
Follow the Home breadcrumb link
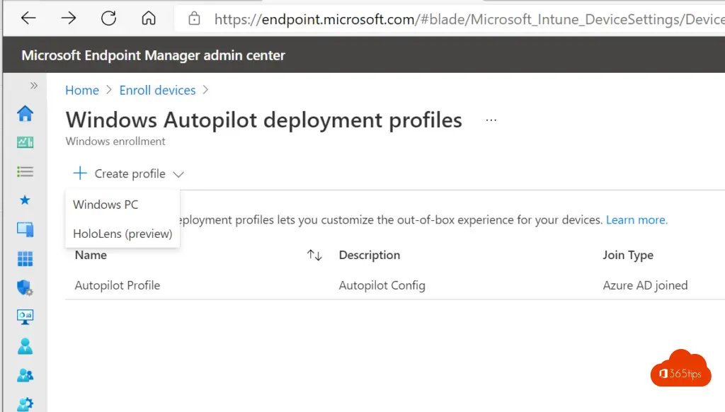82,90
